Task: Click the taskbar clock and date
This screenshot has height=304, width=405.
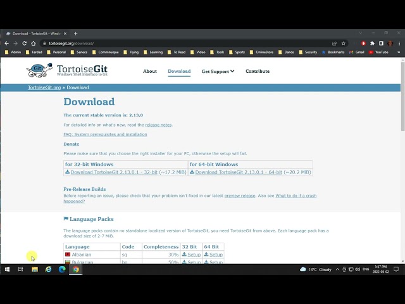Action: (381, 269)
